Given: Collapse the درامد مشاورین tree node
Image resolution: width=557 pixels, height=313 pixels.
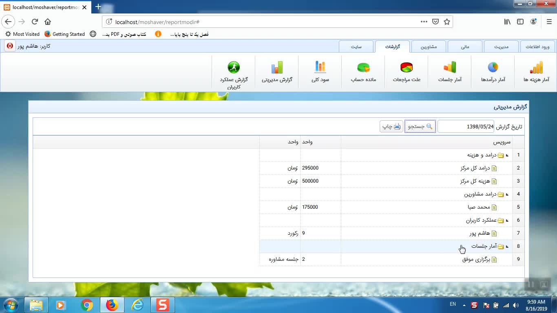Looking at the screenshot, I should (507, 194).
